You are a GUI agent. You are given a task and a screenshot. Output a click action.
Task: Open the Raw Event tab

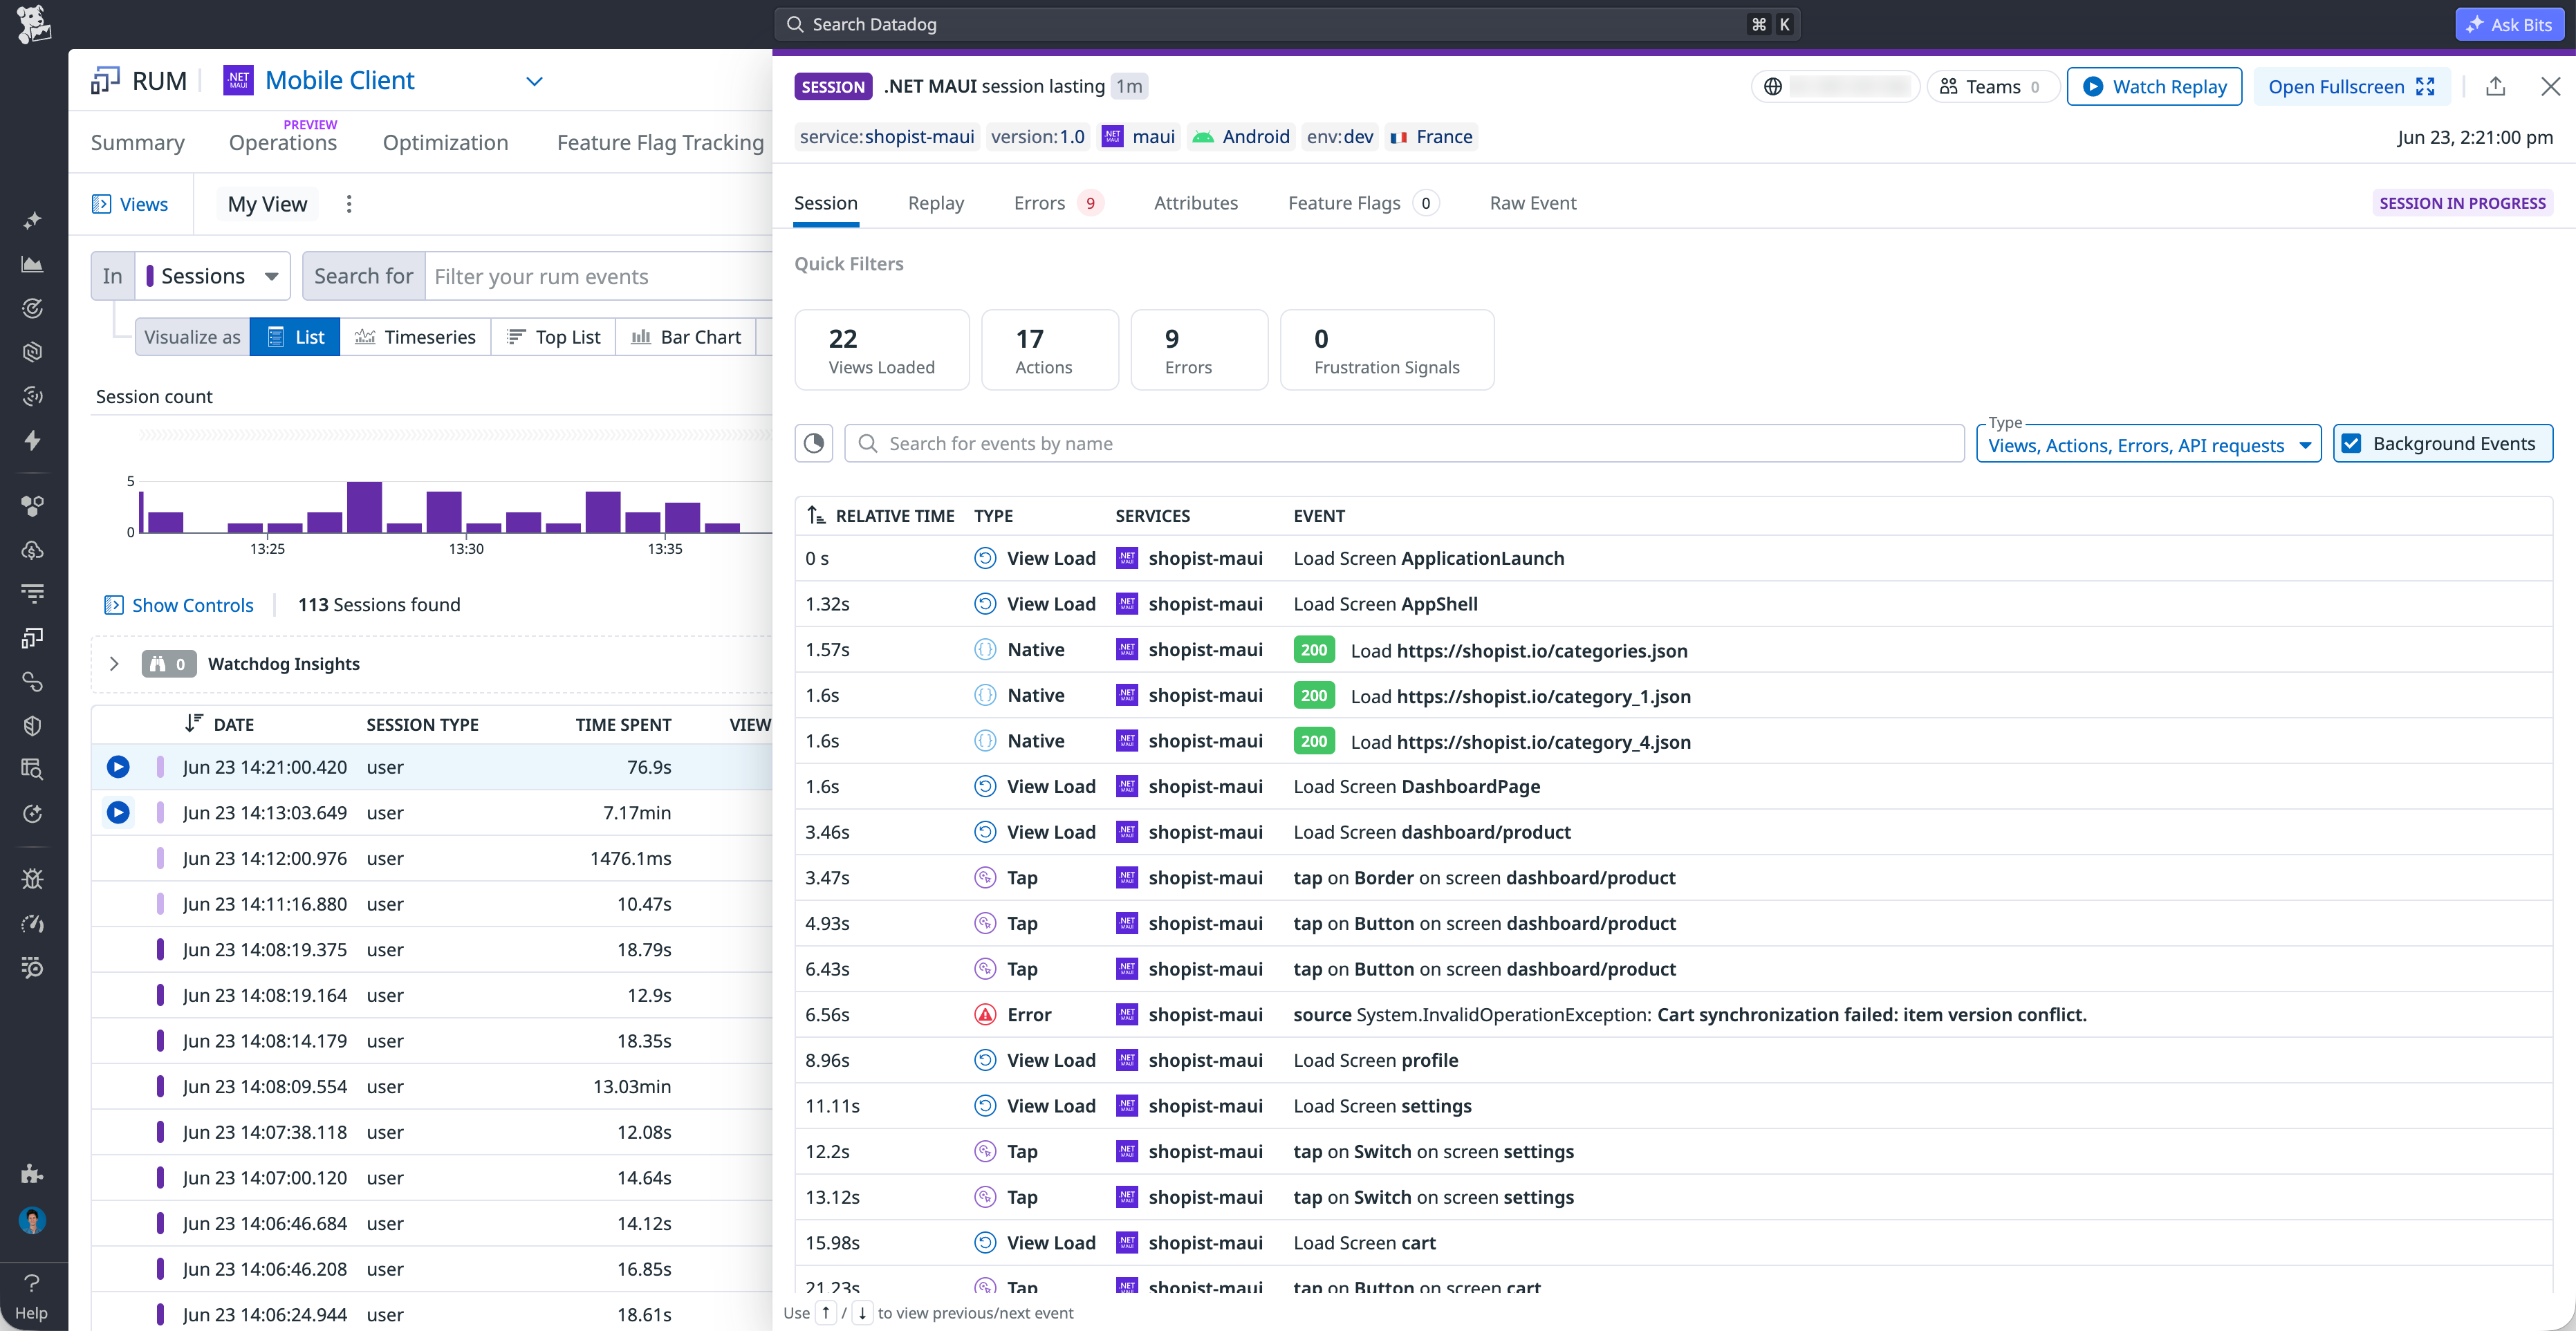click(1533, 203)
